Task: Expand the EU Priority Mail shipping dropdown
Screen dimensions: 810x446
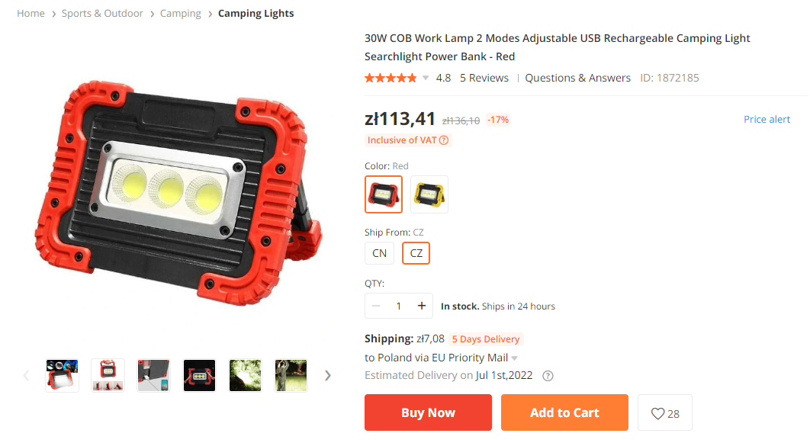Action: 515,358
